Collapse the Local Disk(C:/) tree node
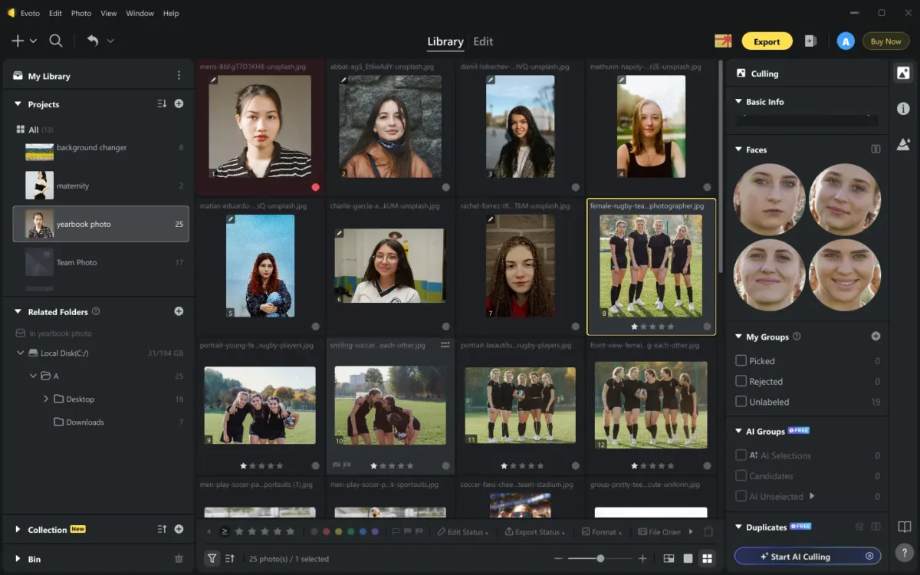 coord(21,353)
